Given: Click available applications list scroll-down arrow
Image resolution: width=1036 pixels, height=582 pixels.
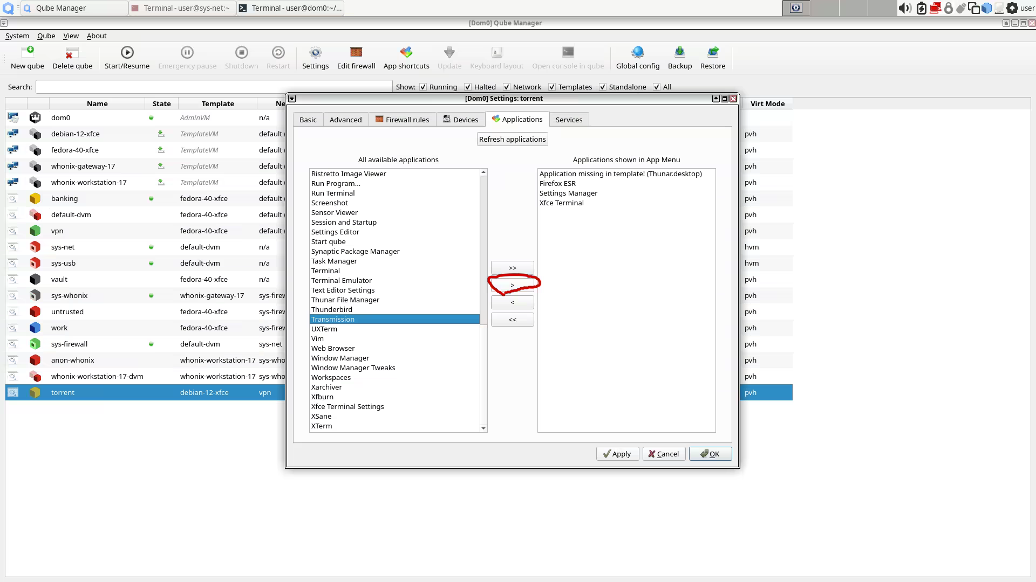Looking at the screenshot, I should tap(483, 428).
